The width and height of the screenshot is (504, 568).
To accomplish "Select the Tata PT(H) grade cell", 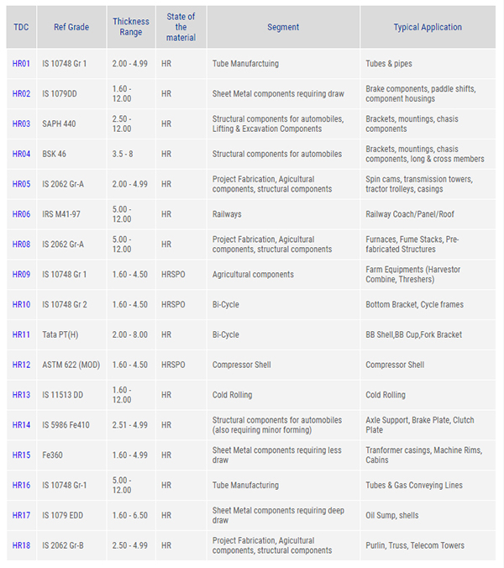I will [x=71, y=334].
